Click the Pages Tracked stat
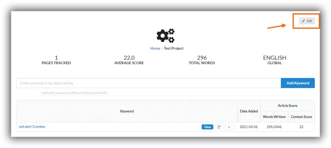 coord(56,60)
